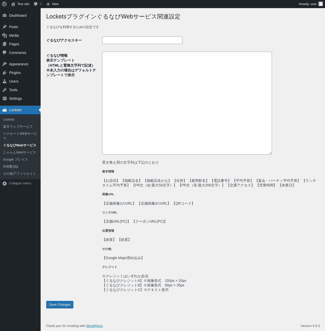Click the 位置情報 heading
Screen dimensions: 325x331
[108, 231]
